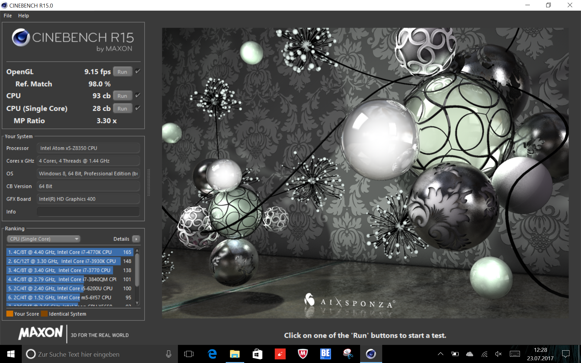Open the Help menu
The width and height of the screenshot is (581, 363).
tap(23, 16)
